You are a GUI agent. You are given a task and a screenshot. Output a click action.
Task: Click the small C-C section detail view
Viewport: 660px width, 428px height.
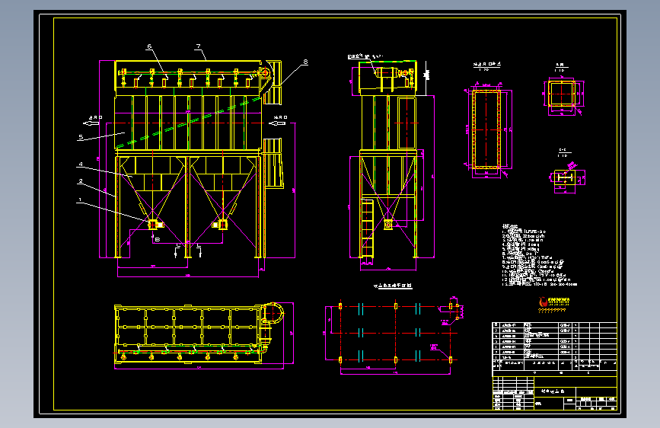point(564,177)
